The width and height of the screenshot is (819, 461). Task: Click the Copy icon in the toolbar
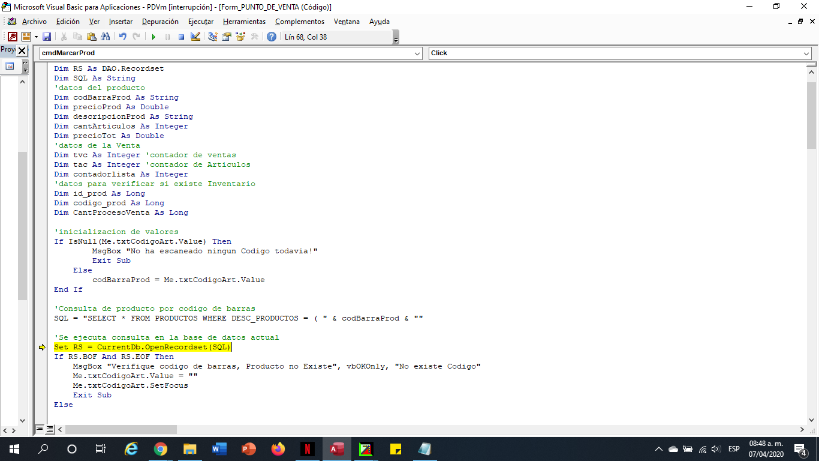coord(78,37)
